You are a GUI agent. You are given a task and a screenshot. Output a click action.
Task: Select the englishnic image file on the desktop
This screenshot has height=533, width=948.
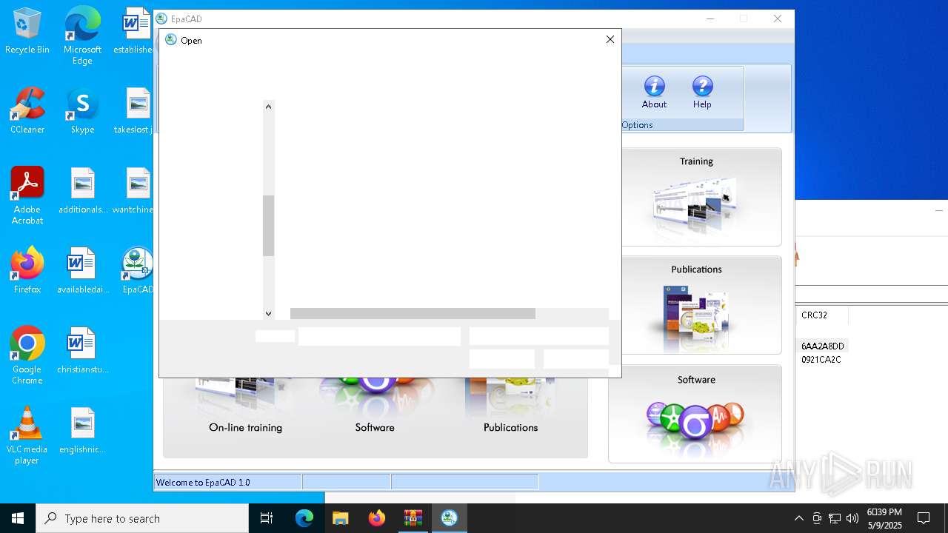(x=82, y=431)
